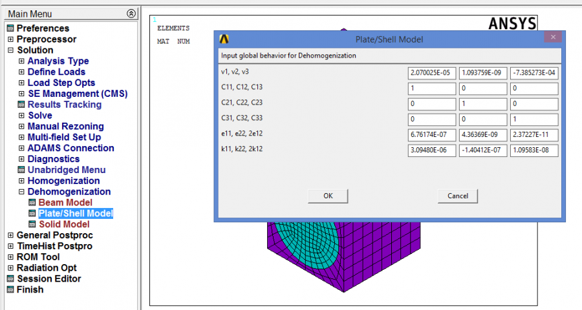Image resolution: width=582 pixels, height=310 pixels.
Task: Expand the Multi-field Set Up node
Action: click(x=21, y=137)
